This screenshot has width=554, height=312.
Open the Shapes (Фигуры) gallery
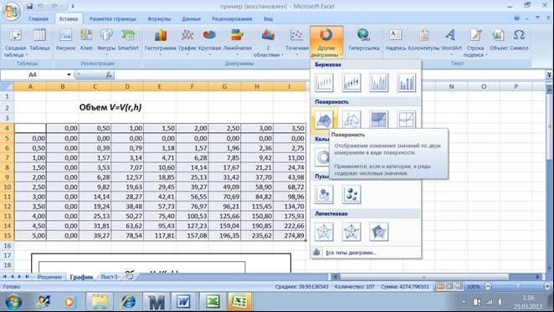[106, 43]
